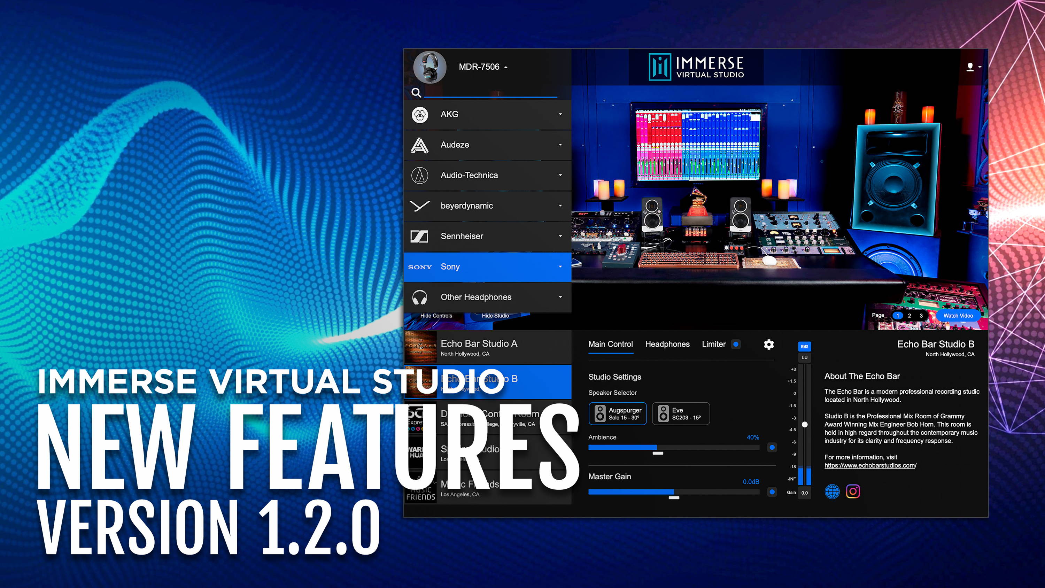1045x588 pixels.
Task: Click Hide Studio
Action: pyautogui.click(x=495, y=316)
